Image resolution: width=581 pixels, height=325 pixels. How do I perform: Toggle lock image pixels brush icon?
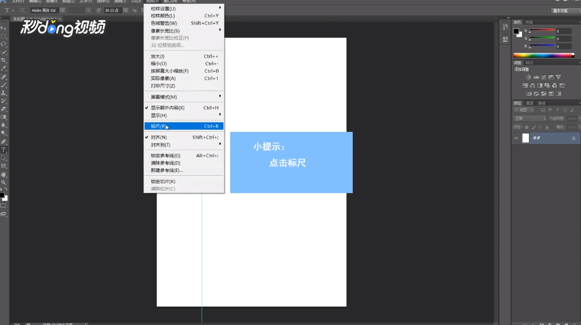pyautogui.click(x=534, y=127)
